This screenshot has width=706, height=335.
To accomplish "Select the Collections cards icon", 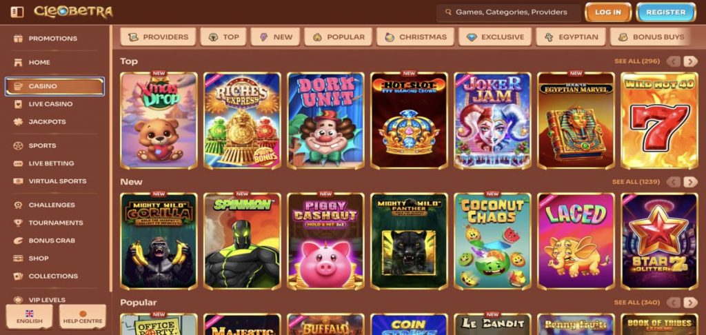I will [x=18, y=276].
